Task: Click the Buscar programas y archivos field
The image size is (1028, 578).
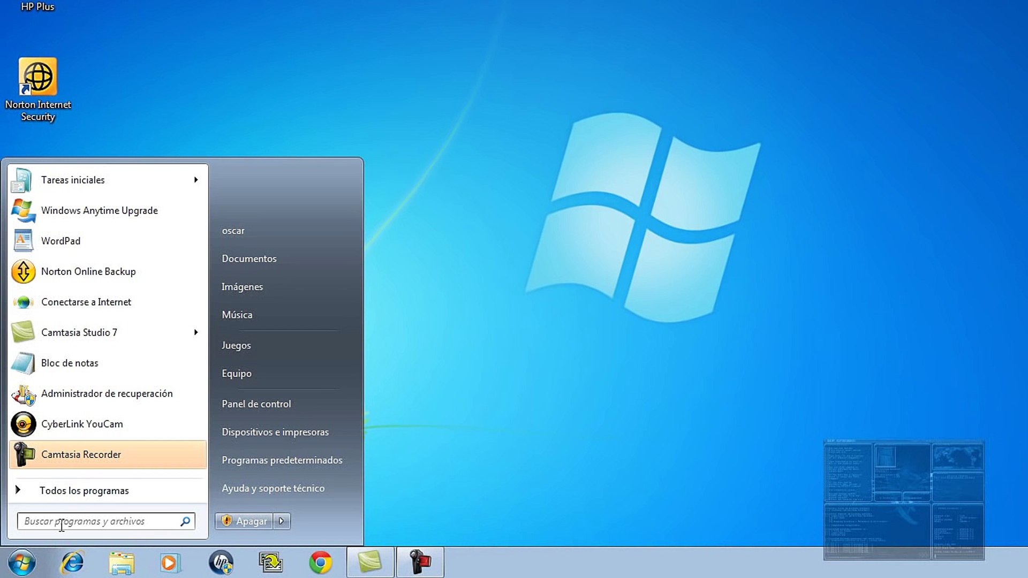Action: (x=106, y=521)
